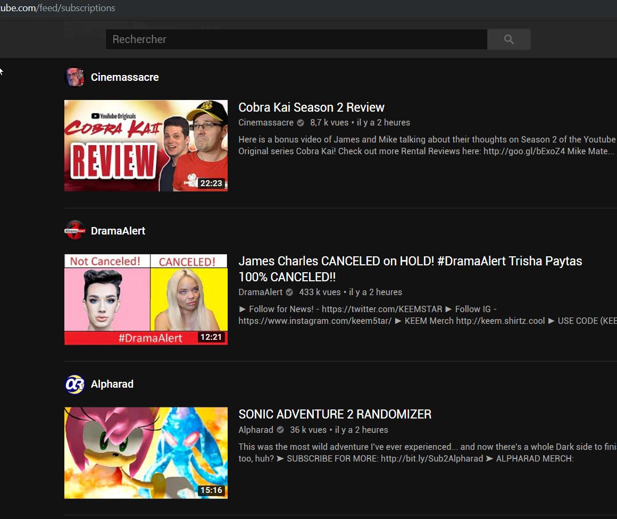The image size is (617, 519).
Task: Play Cobra Kai Review video thumbnail
Action: pos(146,146)
